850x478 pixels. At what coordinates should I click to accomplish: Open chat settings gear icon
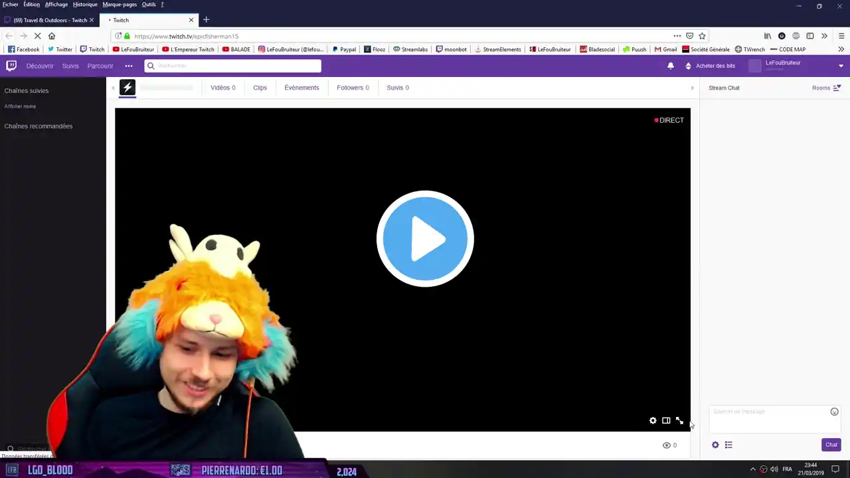(x=715, y=445)
